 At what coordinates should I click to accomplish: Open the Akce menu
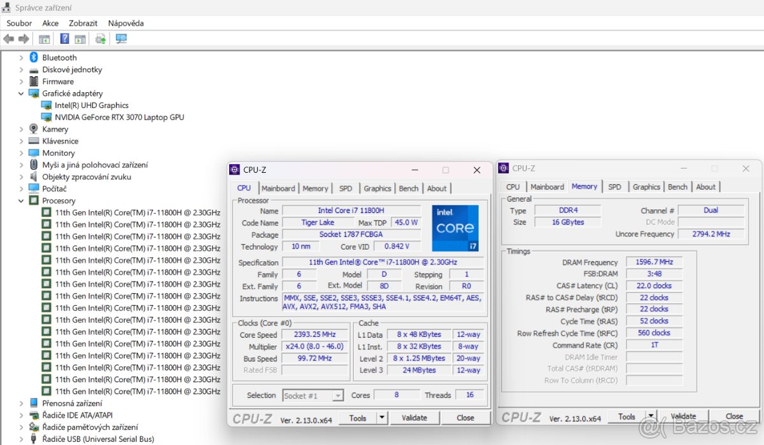(x=50, y=23)
